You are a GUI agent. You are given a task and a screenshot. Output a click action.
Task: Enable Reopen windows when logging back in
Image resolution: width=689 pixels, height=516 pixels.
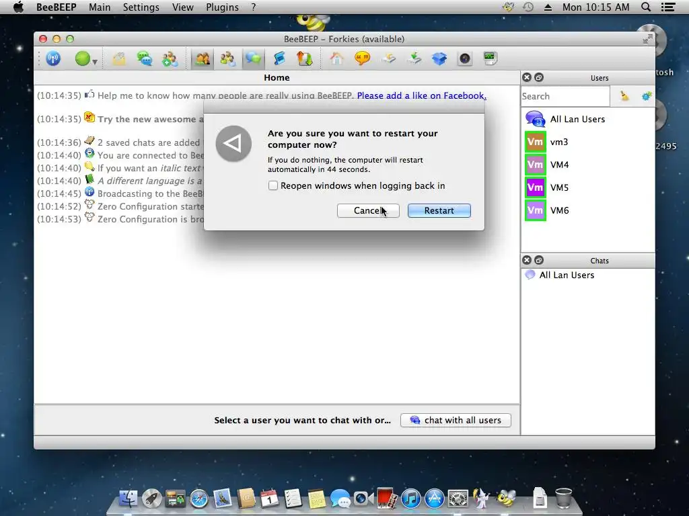273,185
